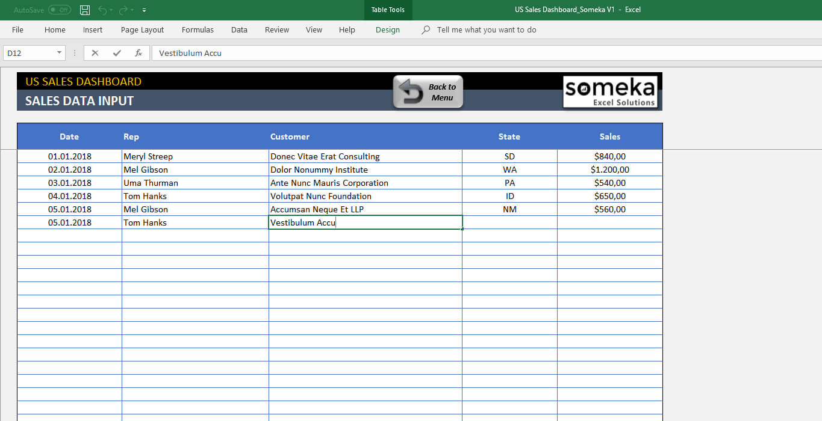Click the Undo arrow icon

pyautogui.click(x=102, y=10)
